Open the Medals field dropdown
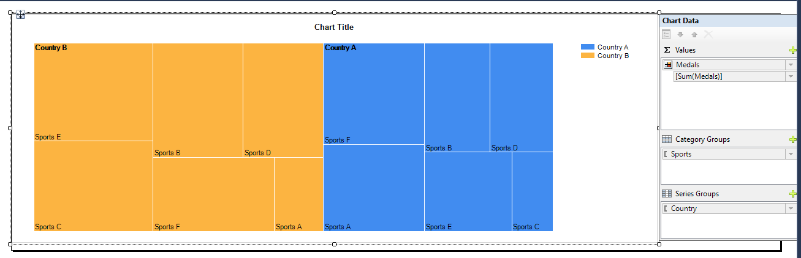Viewport: 801px width, 258px height. (791, 65)
